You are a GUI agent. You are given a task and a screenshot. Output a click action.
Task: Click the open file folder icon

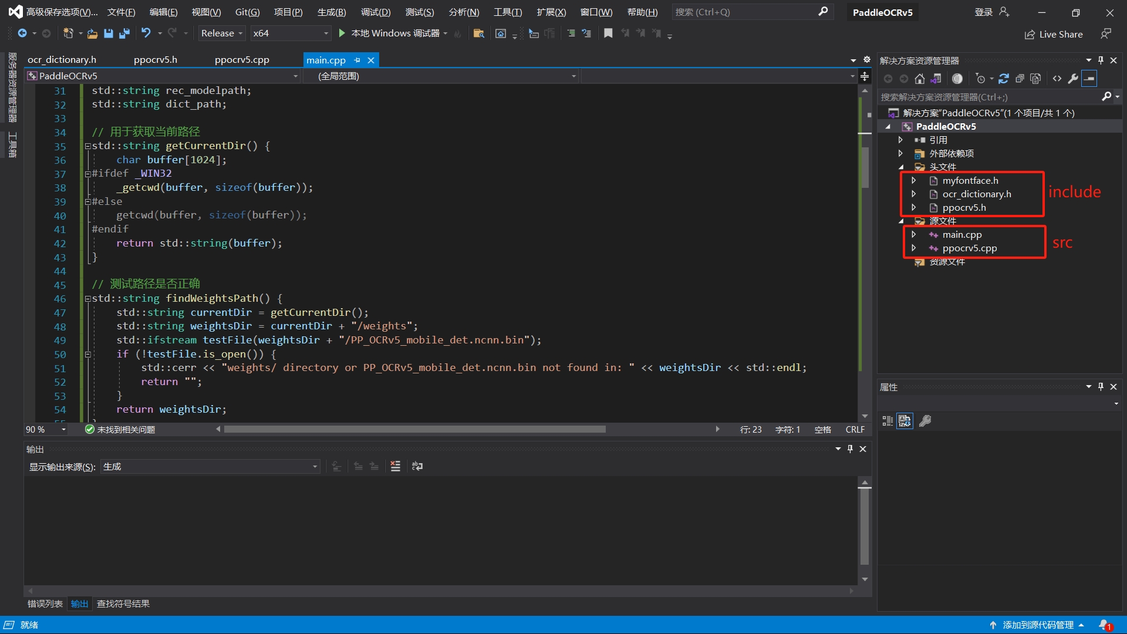pos(92,33)
